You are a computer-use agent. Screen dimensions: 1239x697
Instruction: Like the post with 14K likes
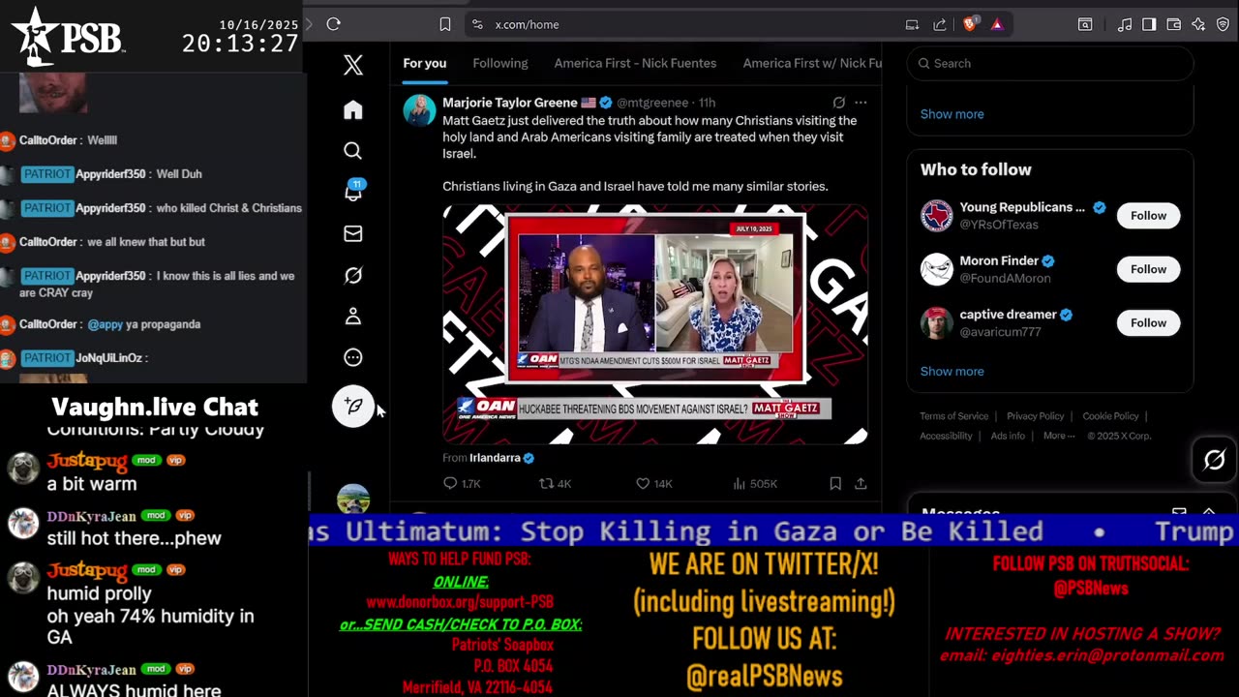click(654, 483)
